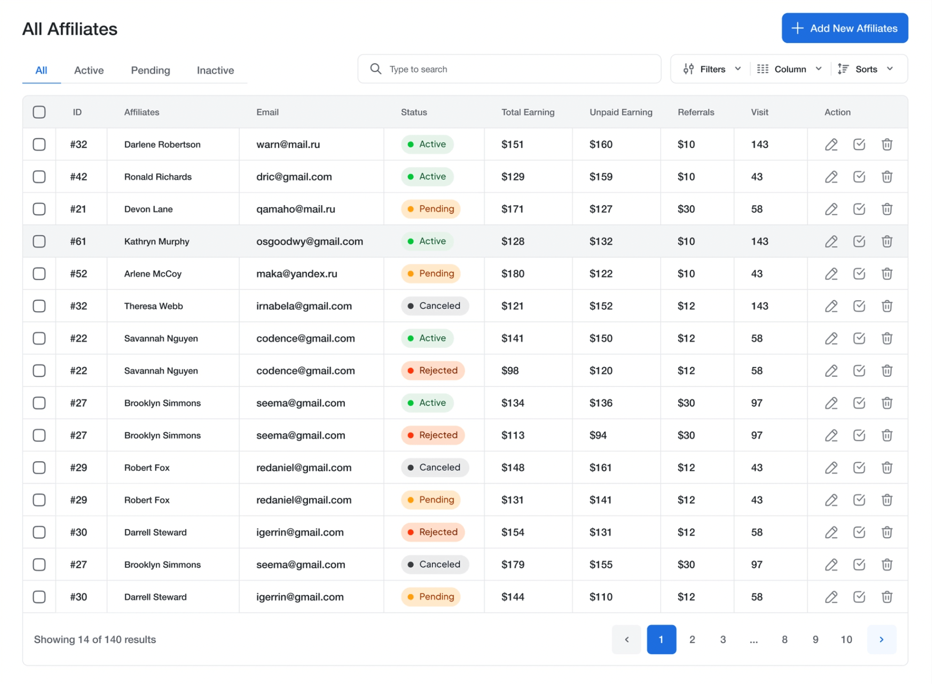Go to page 2 in pagination

692,639
